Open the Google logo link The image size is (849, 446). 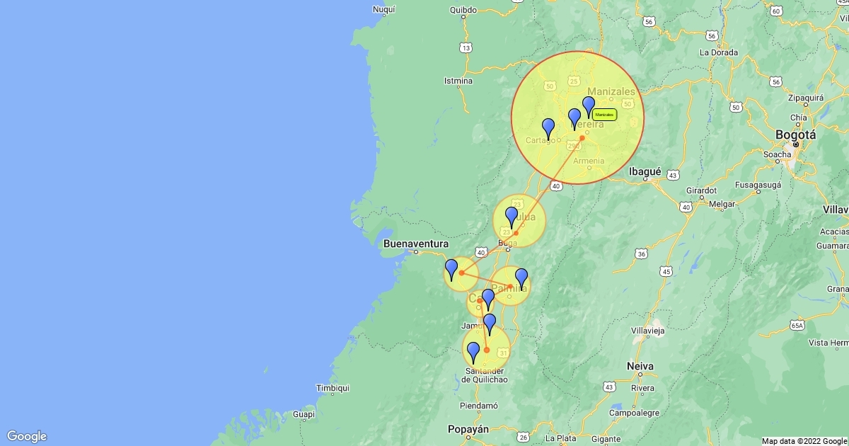(27, 436)
